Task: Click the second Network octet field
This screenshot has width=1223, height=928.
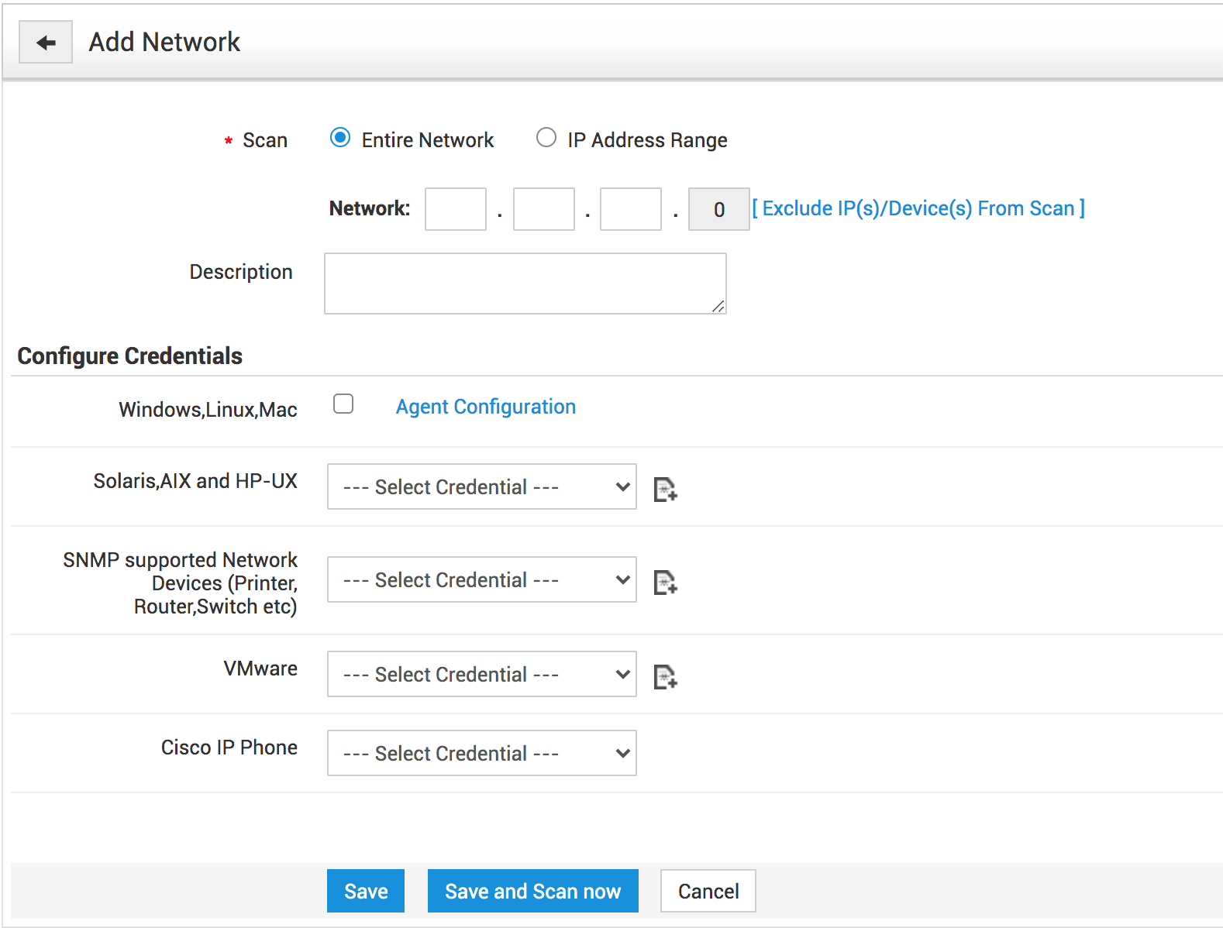Action: 543,209
